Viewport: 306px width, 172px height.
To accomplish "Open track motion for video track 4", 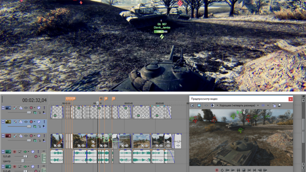I will pyautogui.click(x=20, y=108).
